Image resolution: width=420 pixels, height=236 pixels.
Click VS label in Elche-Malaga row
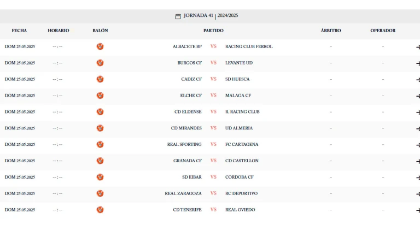tap(213, 96)
